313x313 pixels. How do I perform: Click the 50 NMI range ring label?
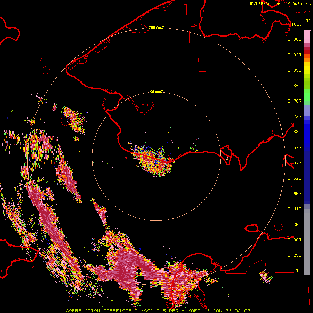coord(156,92)
